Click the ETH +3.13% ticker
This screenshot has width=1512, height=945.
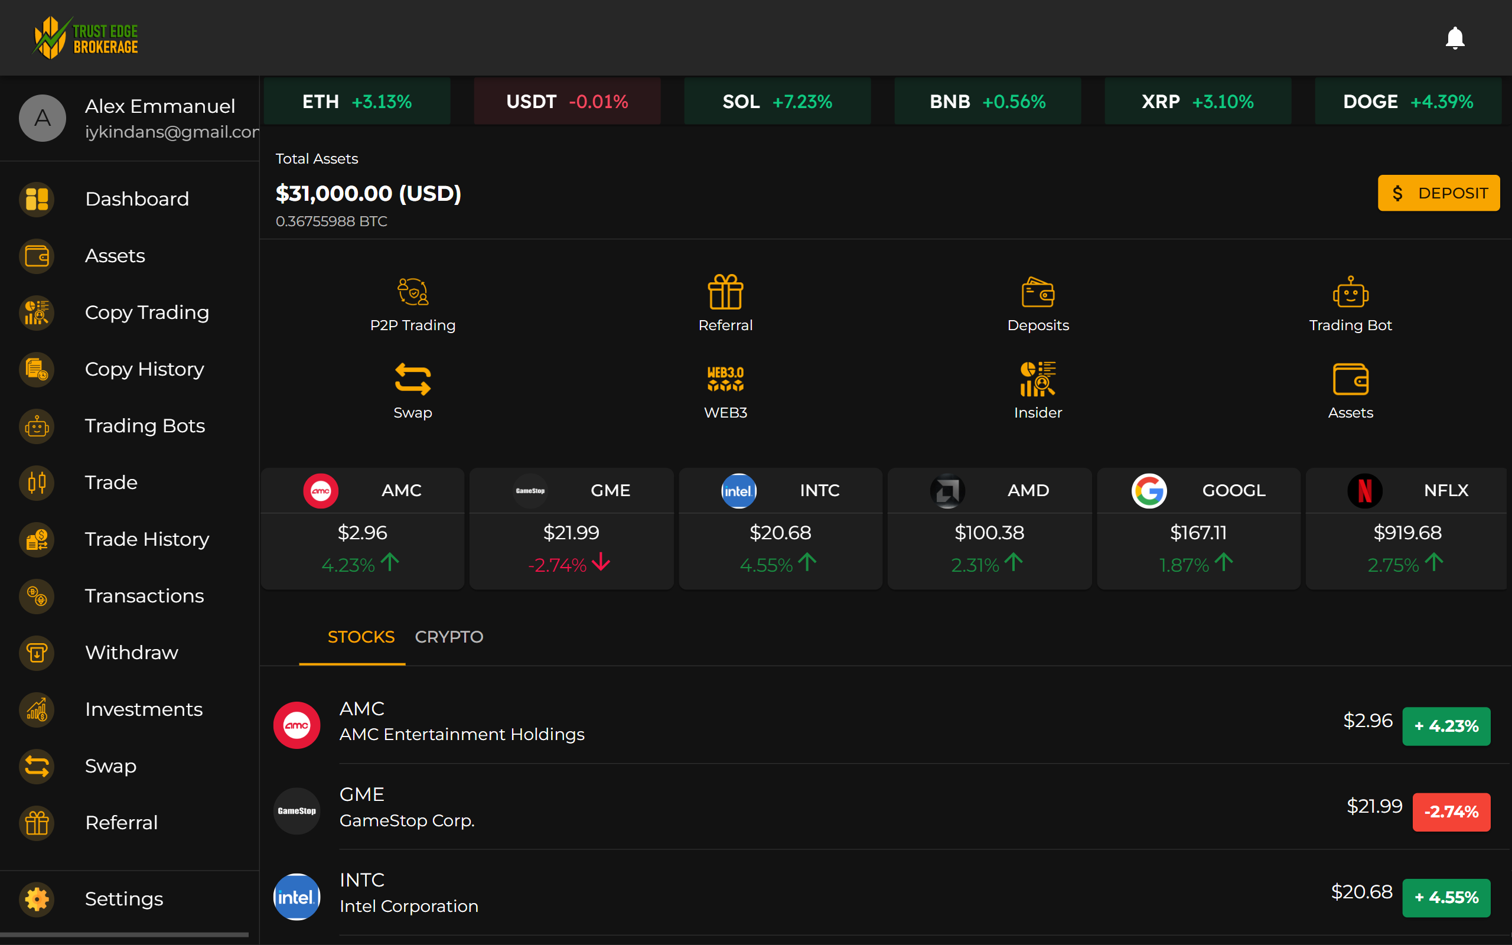[357, 101]
